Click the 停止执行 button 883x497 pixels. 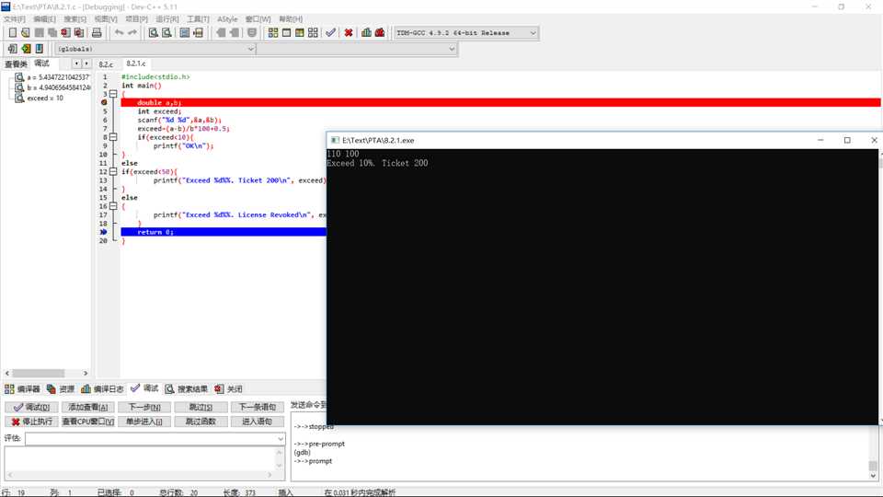pyautogui.click(x=31, y=422)
